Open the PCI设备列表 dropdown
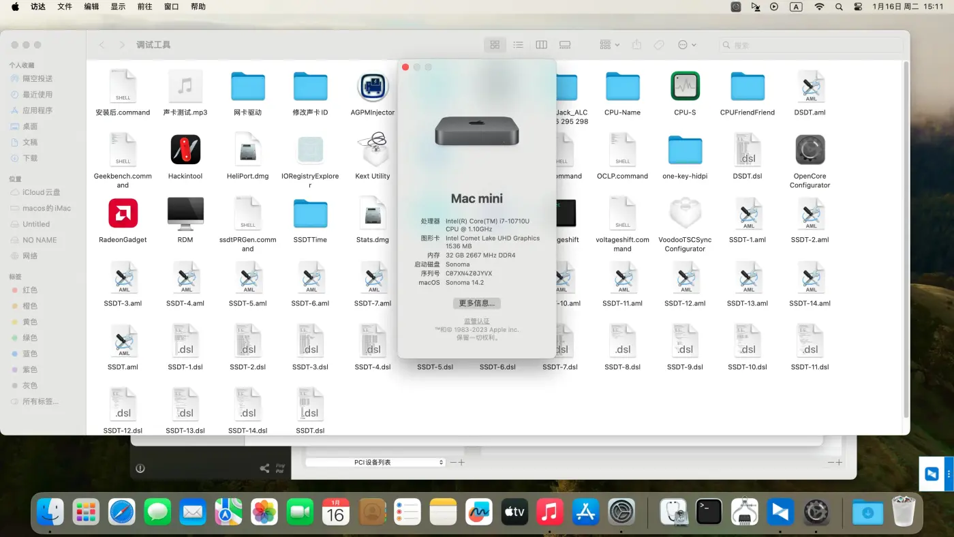This screenshot has width=954, height=537. click(x=375, y=461)
